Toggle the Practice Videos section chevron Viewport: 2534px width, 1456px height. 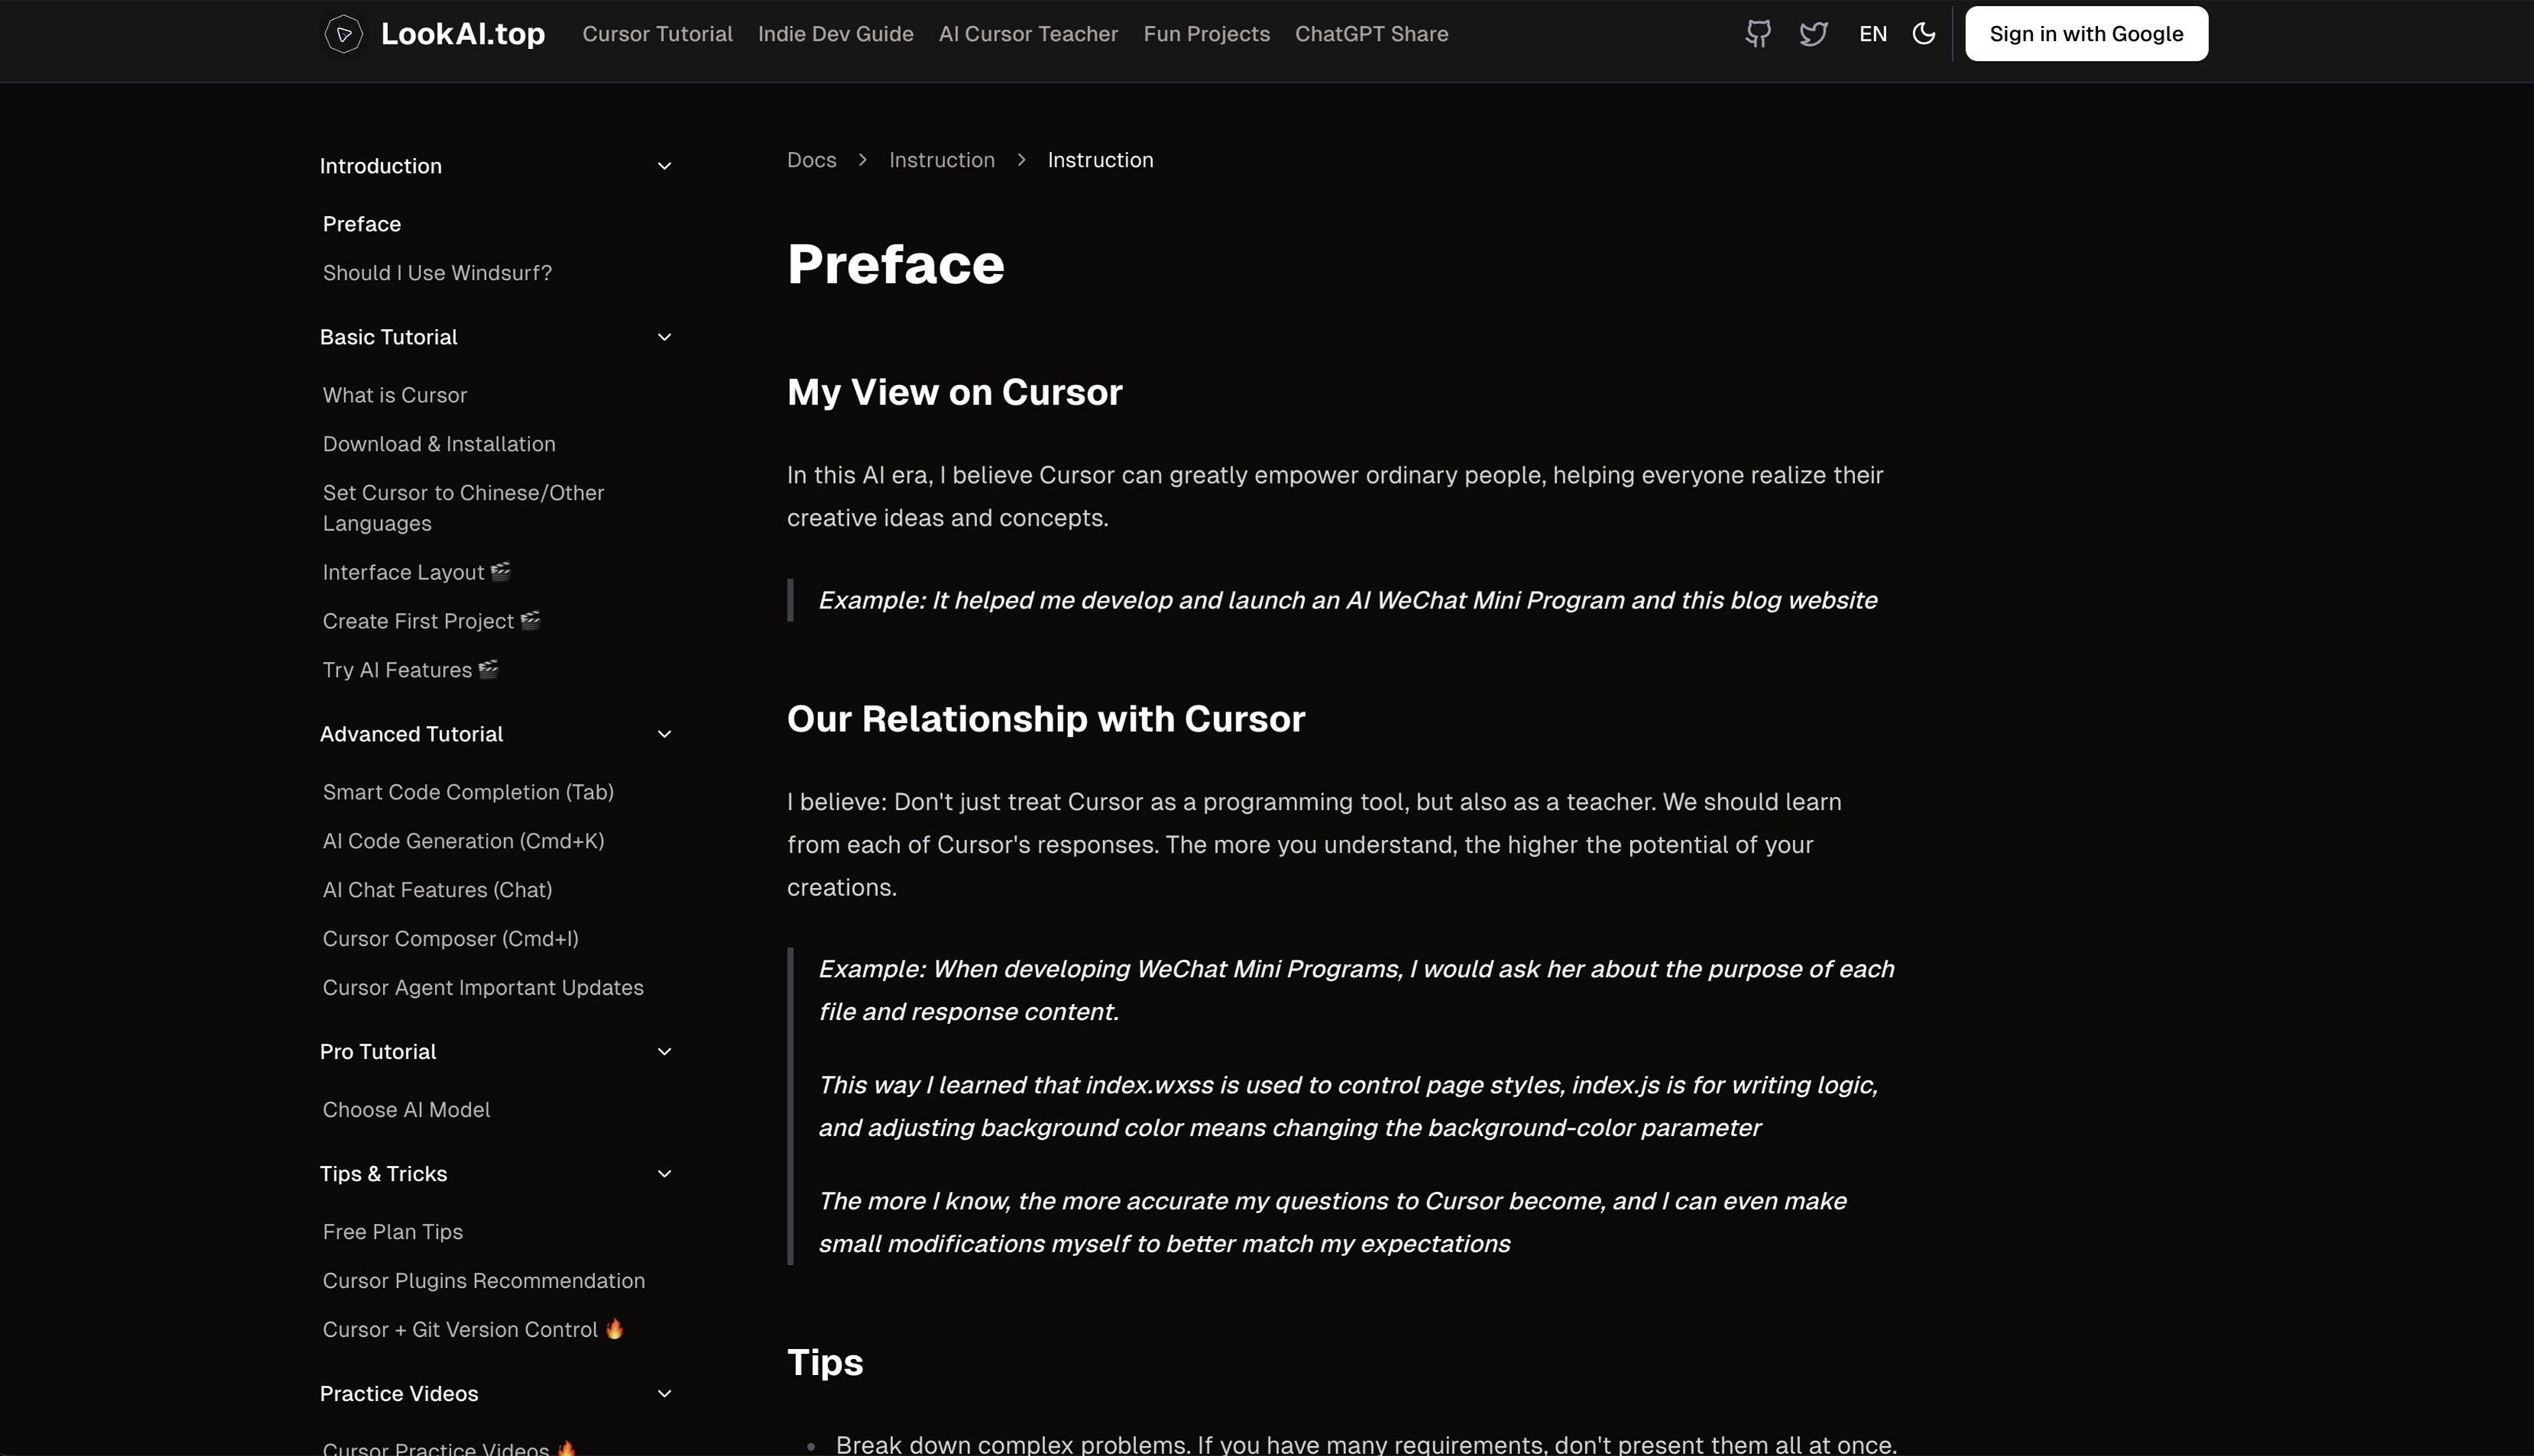(665, 1394)
